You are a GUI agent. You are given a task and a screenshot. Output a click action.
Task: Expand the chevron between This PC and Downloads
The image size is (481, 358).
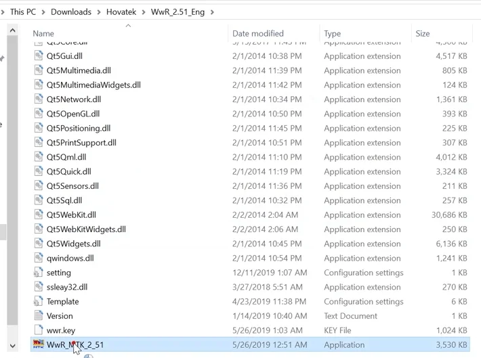(x=43, y=12)
